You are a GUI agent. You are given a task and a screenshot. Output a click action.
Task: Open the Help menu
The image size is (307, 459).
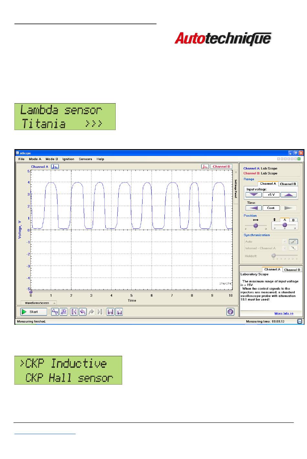click(x=100, y=159)
